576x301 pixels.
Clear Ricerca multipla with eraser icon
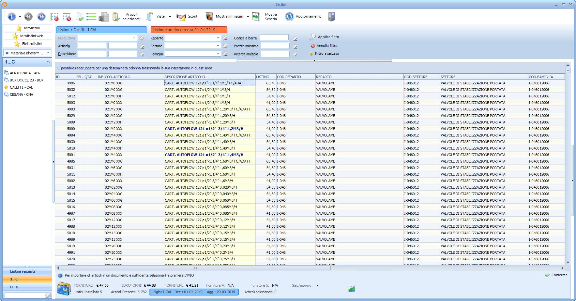tap(295, 54)
